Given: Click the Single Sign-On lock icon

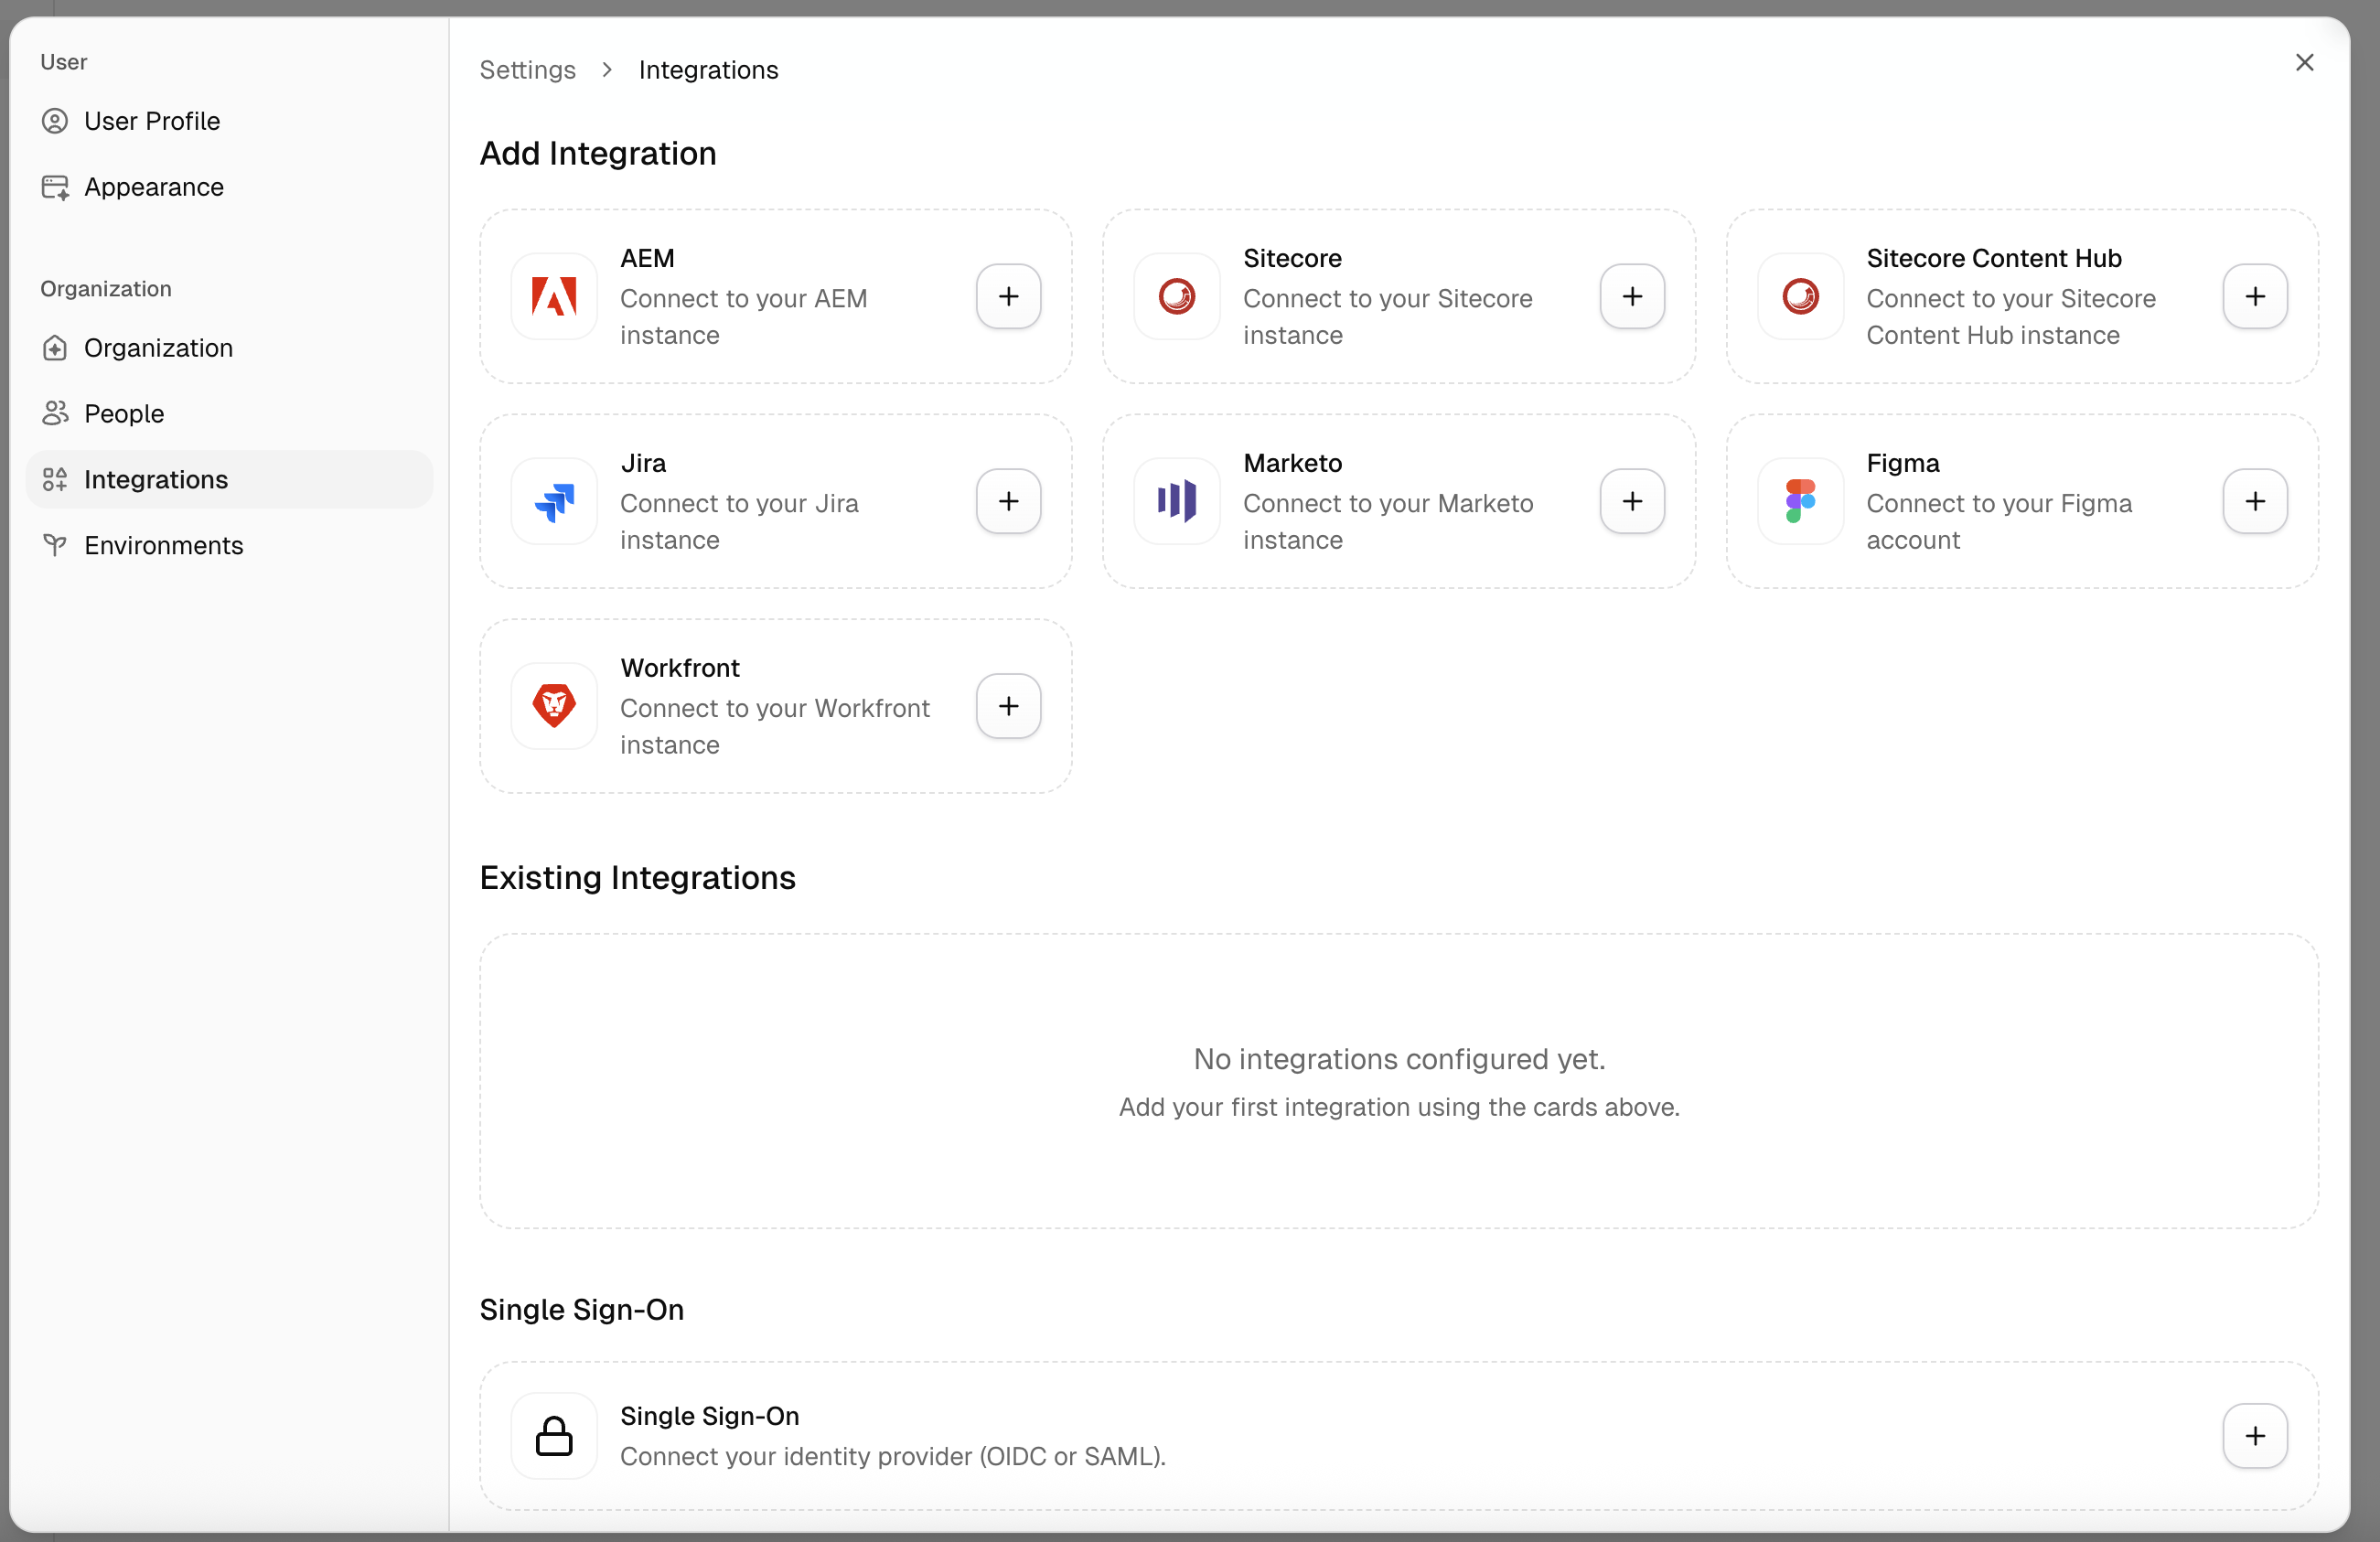Looking at the screenshot, I should (x=554, y=1435).
